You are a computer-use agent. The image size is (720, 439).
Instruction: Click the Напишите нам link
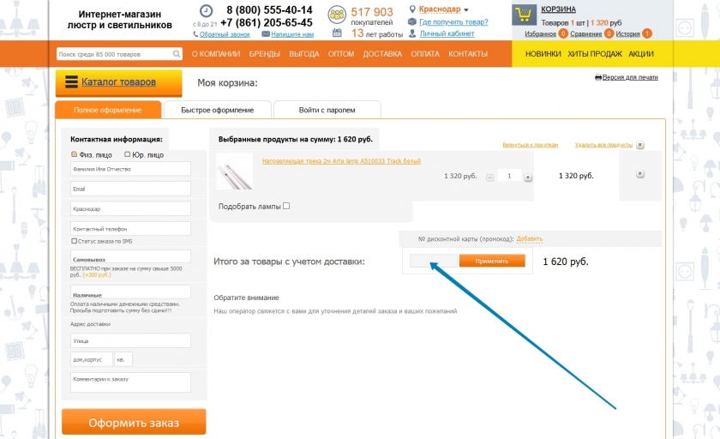point(292,34)
